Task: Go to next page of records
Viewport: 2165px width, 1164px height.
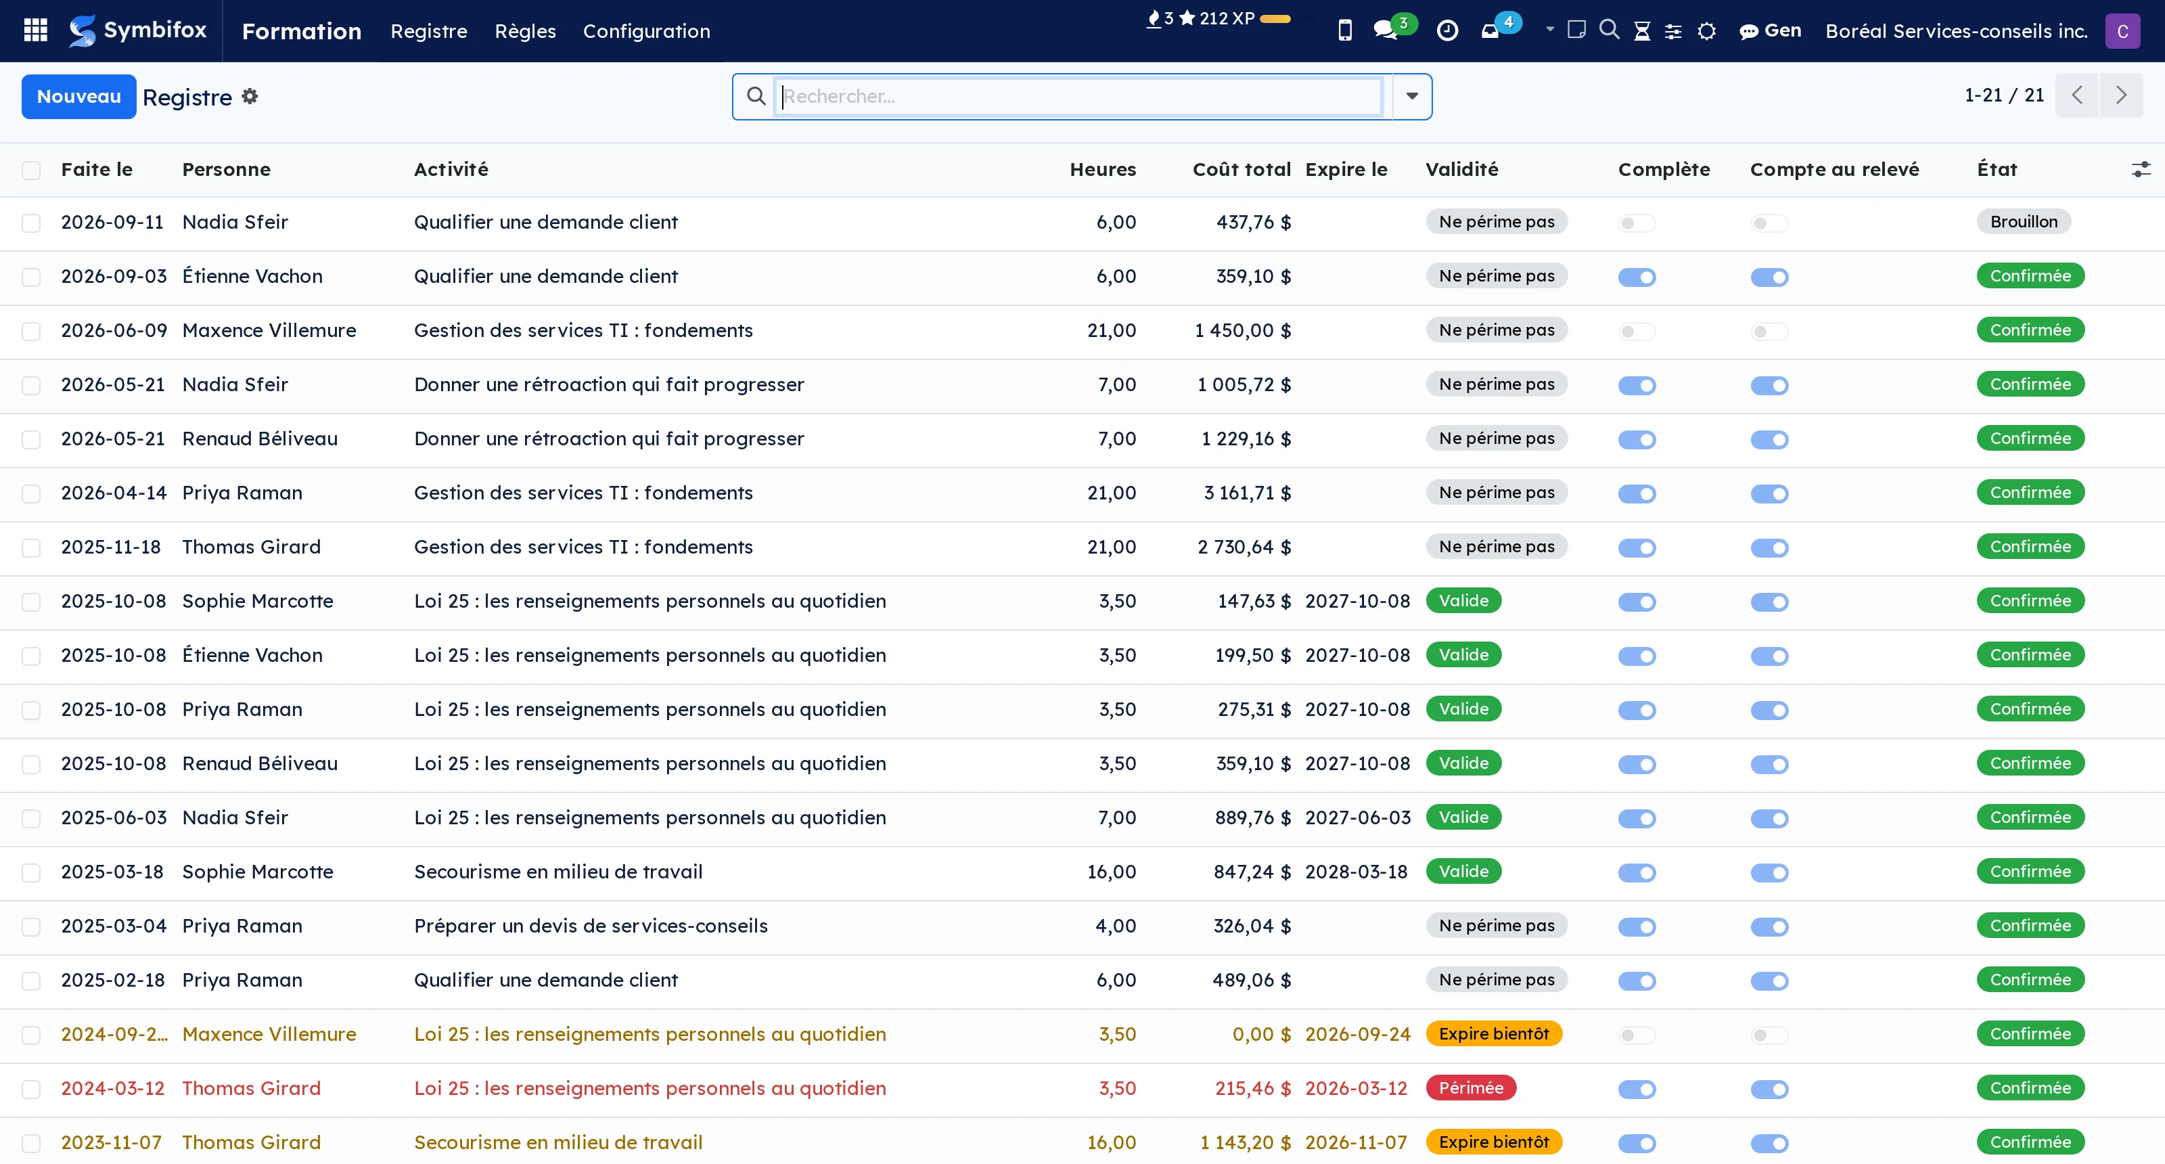Action: pyautogui.click(x=2120, y=95)
